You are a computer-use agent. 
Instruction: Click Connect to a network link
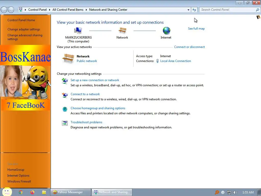(x=85, y=94)
